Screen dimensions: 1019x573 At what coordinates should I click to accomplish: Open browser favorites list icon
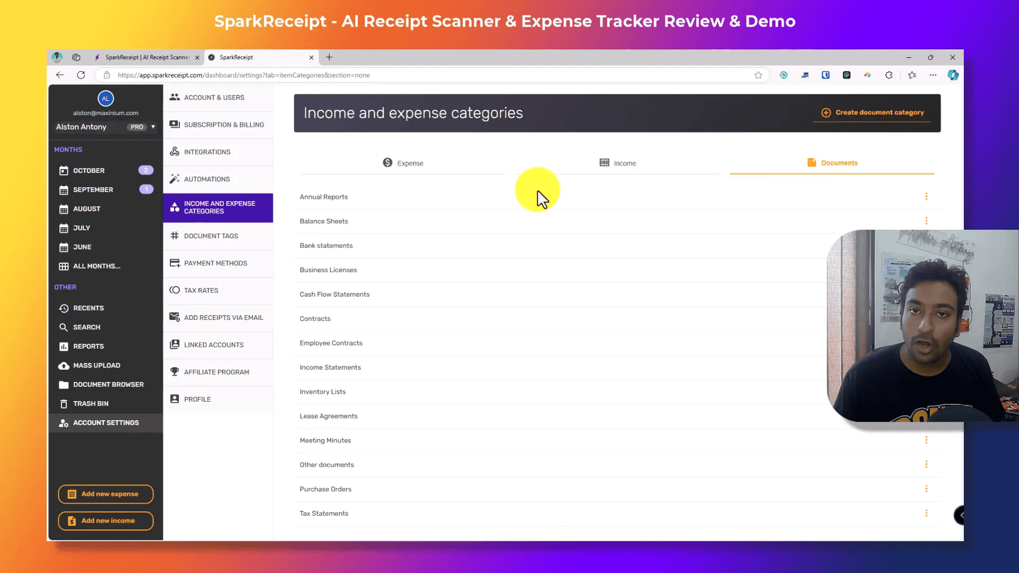912,75
